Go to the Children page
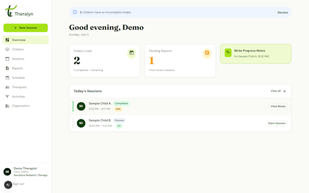The height and width of the screenshot is (193, 309). [26, 49]
